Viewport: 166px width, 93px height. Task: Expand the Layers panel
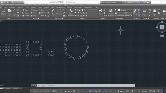(83, 18)
